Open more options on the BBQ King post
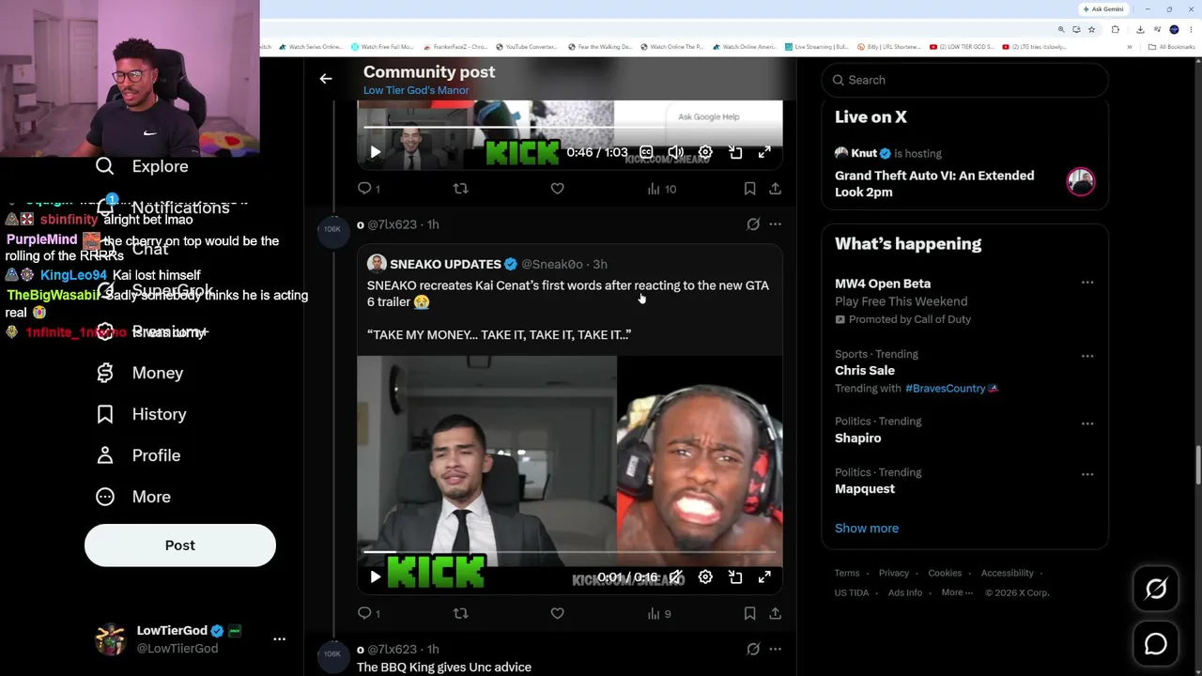The image size is (1202, 676). point(775,649)
